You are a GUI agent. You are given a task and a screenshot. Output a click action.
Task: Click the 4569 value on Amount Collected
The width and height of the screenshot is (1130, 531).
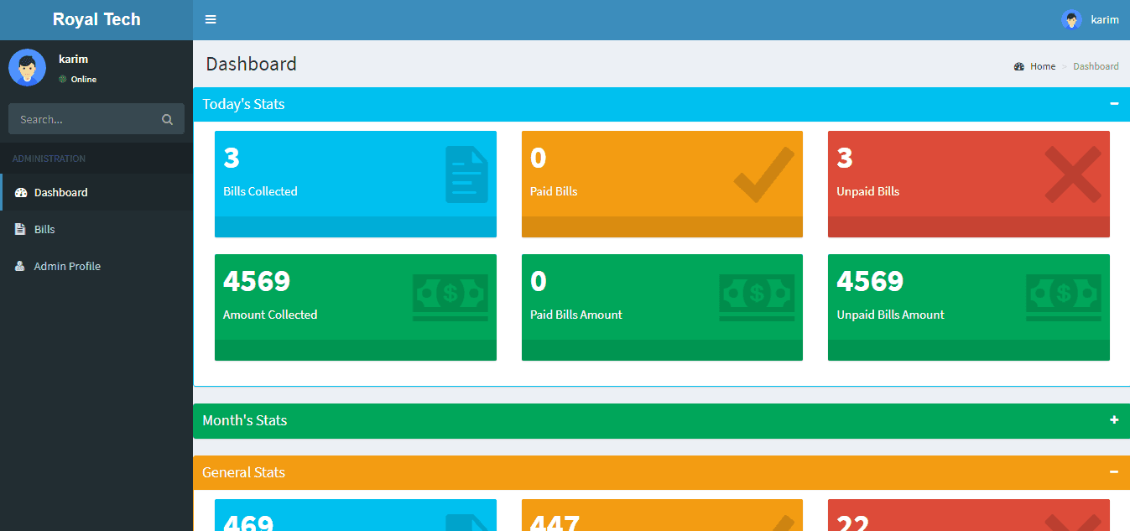coord(257,281)
